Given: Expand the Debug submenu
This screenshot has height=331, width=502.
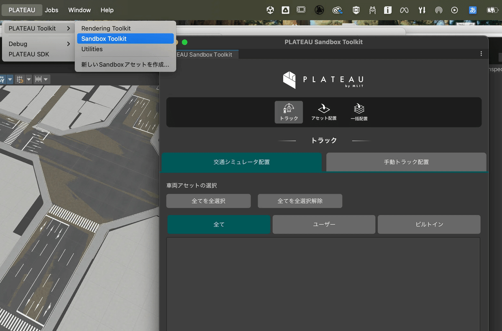Looking at the screenshot, I should pos(40,44).
